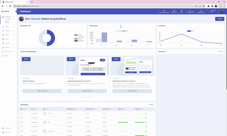Click the Verhuur sidebar icon
This screenshot has height=136, width=227.
(3, 35)
